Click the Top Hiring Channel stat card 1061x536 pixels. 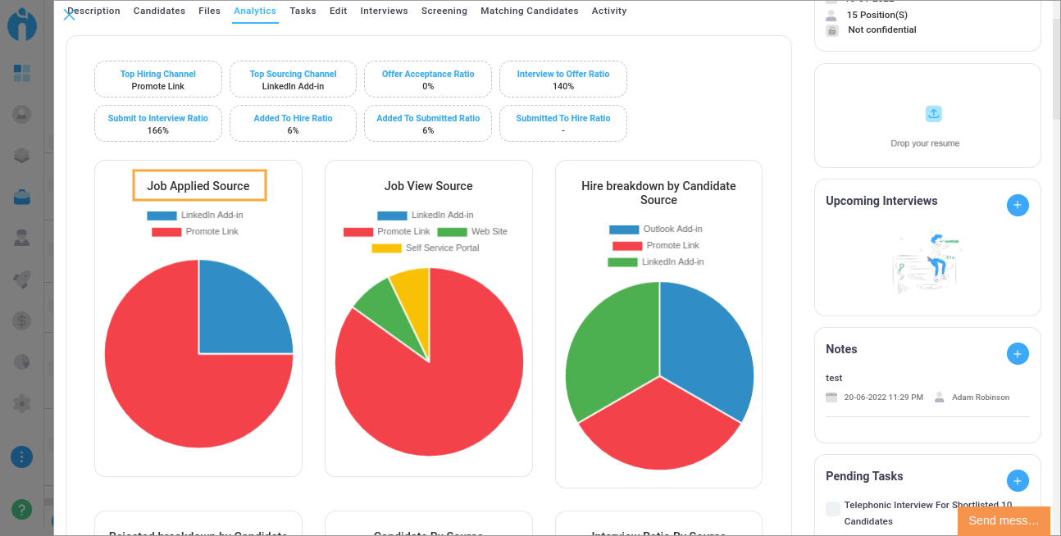tap(158, 79)
